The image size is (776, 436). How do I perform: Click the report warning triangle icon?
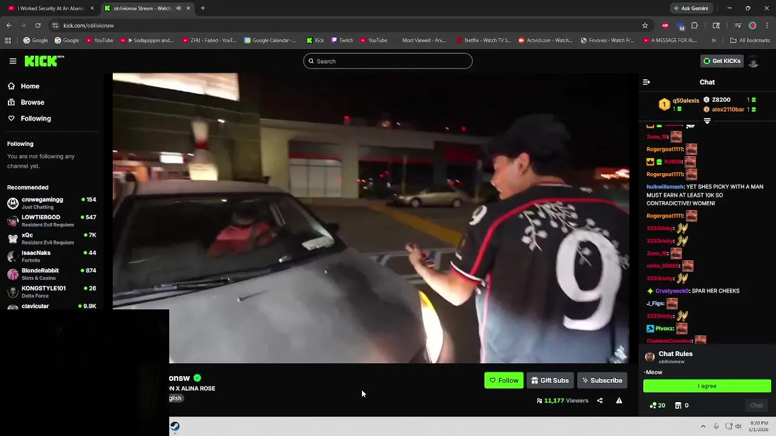619,400
